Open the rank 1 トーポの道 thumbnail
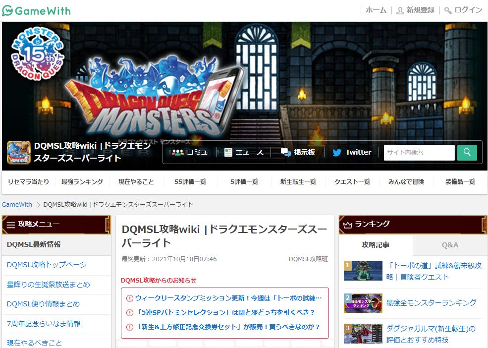The image size is (488, 348). pos(363,271)
